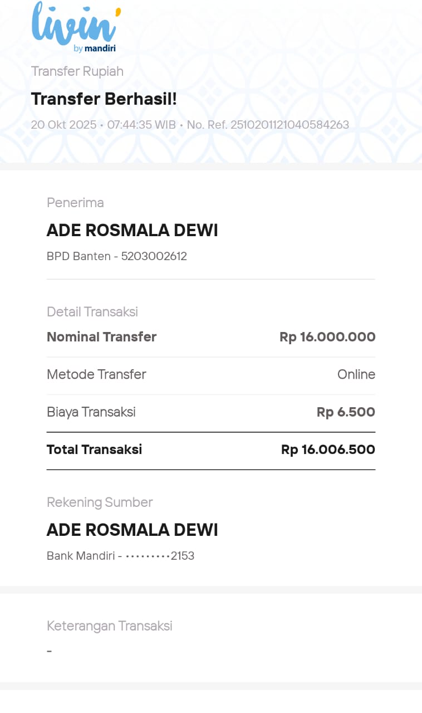The width and height of the screenshot is (422, 713).
Task: Select the recipient name under Penerima
Action: click(132, 231)
